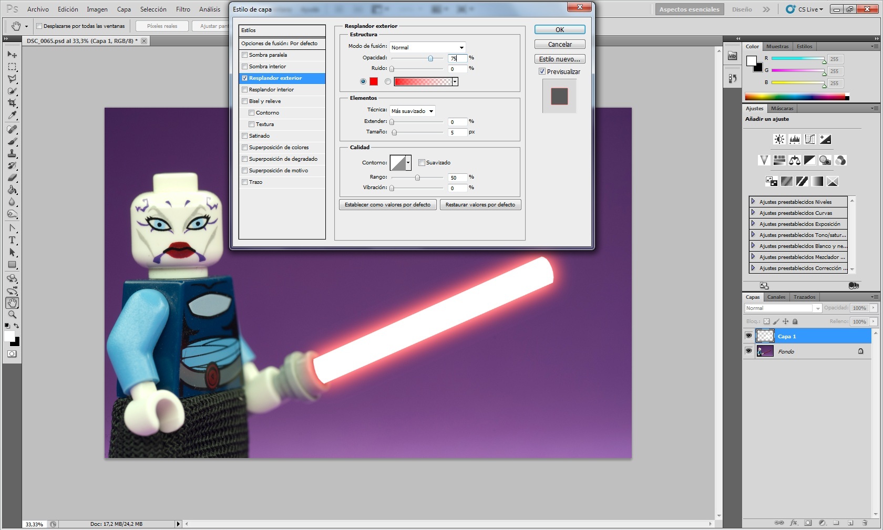
Task: Open the Filtro menu
Action: [183, 9]
